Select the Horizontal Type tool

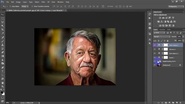point(3,71)
